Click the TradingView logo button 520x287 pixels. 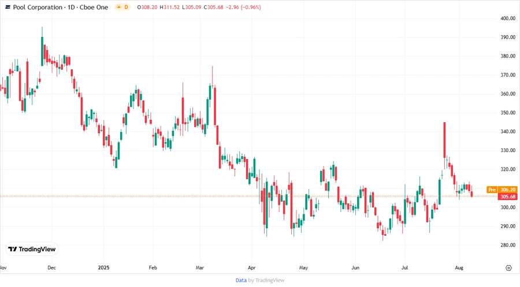(x=32, y=249)
